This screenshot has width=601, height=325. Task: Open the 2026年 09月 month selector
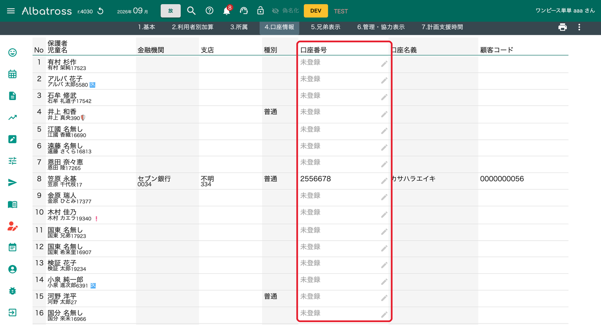click(133, 11)
